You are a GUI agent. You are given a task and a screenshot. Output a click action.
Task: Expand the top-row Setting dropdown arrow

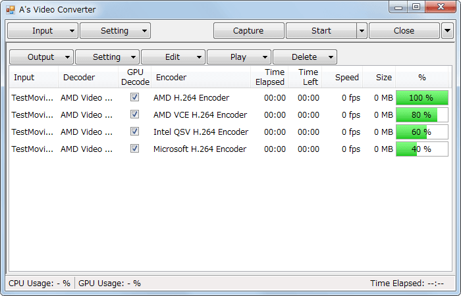[x=144, y=31]
